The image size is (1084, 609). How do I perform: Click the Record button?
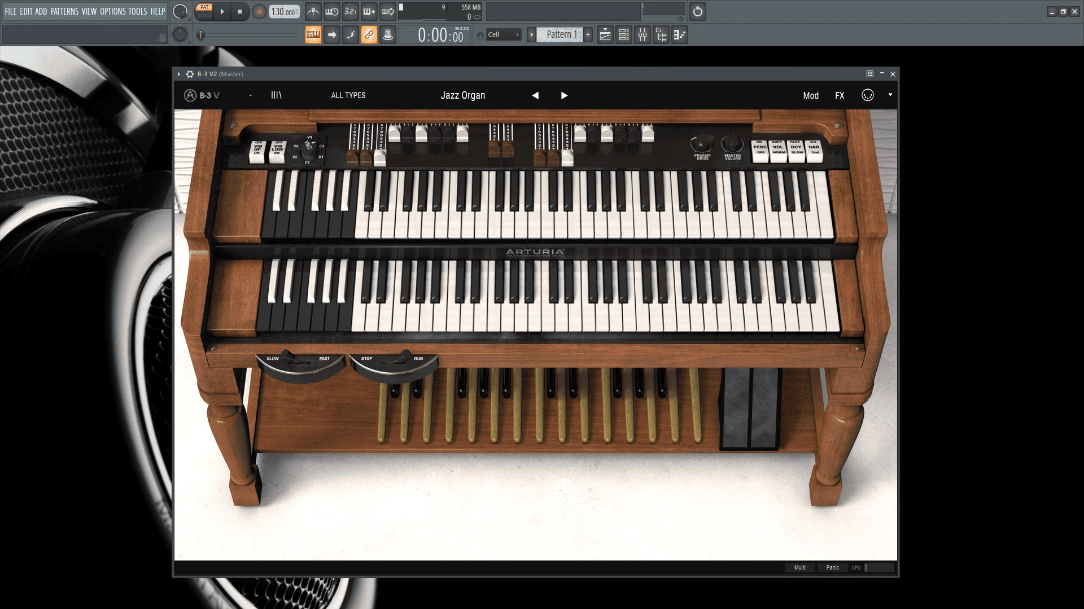pos(259,11)
